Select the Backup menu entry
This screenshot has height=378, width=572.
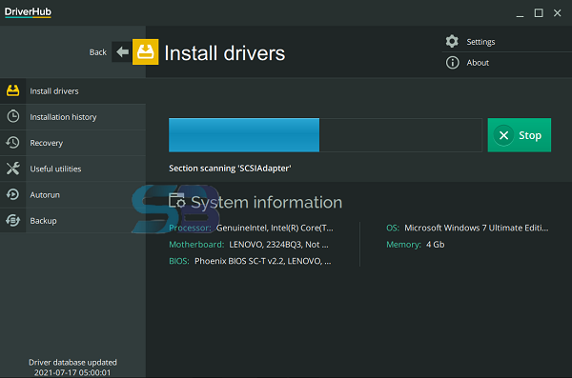click(x=73, y=221)
